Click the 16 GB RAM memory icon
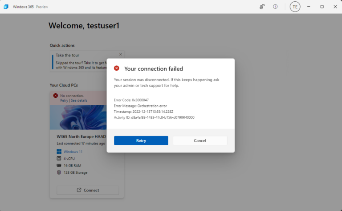Image resolution: width=342 pixels, height=211 pixels. tap(59, 166)
